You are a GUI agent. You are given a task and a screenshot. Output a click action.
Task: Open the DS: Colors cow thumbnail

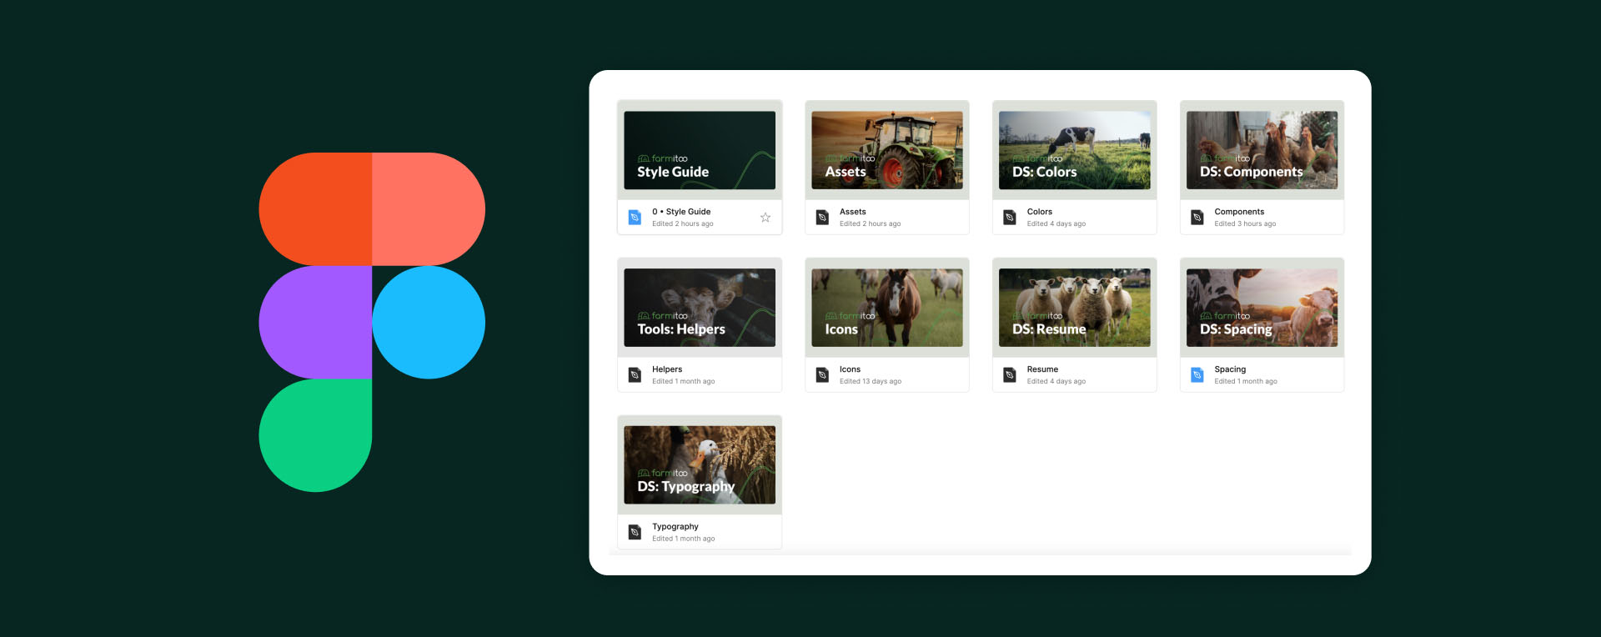tap(1075, 150)
